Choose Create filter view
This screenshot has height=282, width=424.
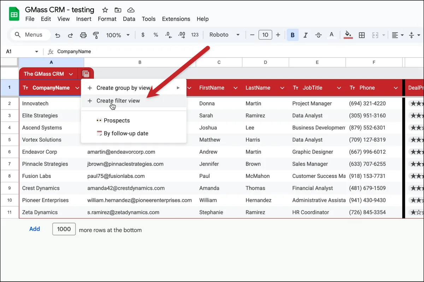[134, 101]
